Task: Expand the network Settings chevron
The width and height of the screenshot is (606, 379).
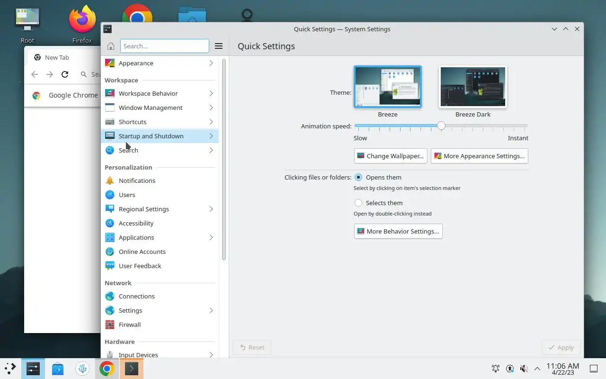Action: [x=211, y=310]
